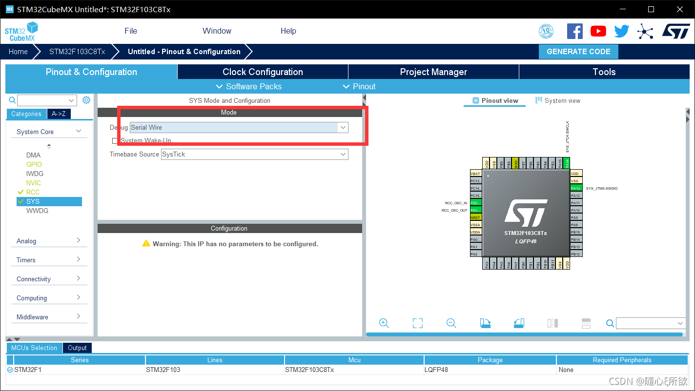This screenshot has height=391, width=695.
Task: Click the PB12 pin on chip
Action: [576, 254]
